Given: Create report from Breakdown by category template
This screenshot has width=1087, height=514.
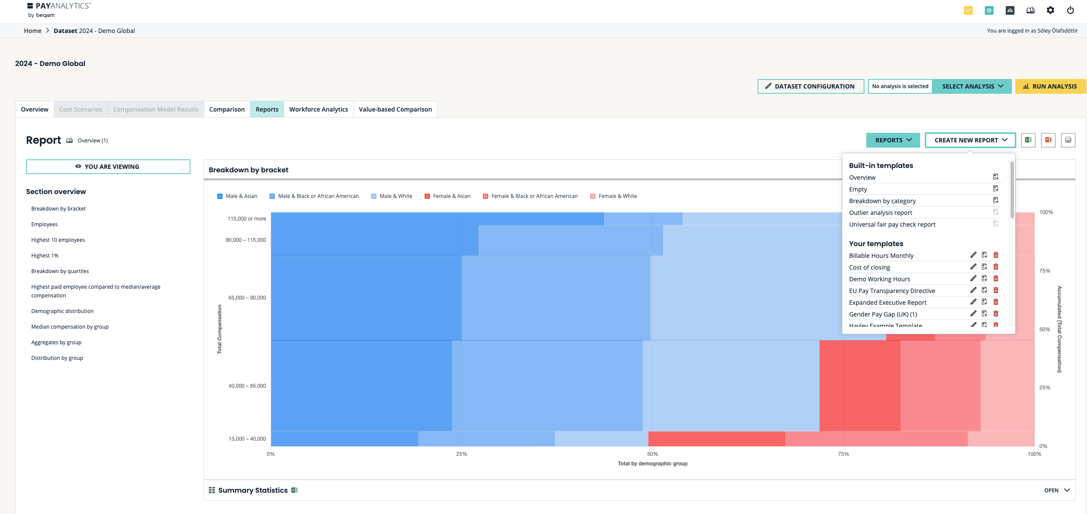Looking at the screenshot, I should pos(995,201).
